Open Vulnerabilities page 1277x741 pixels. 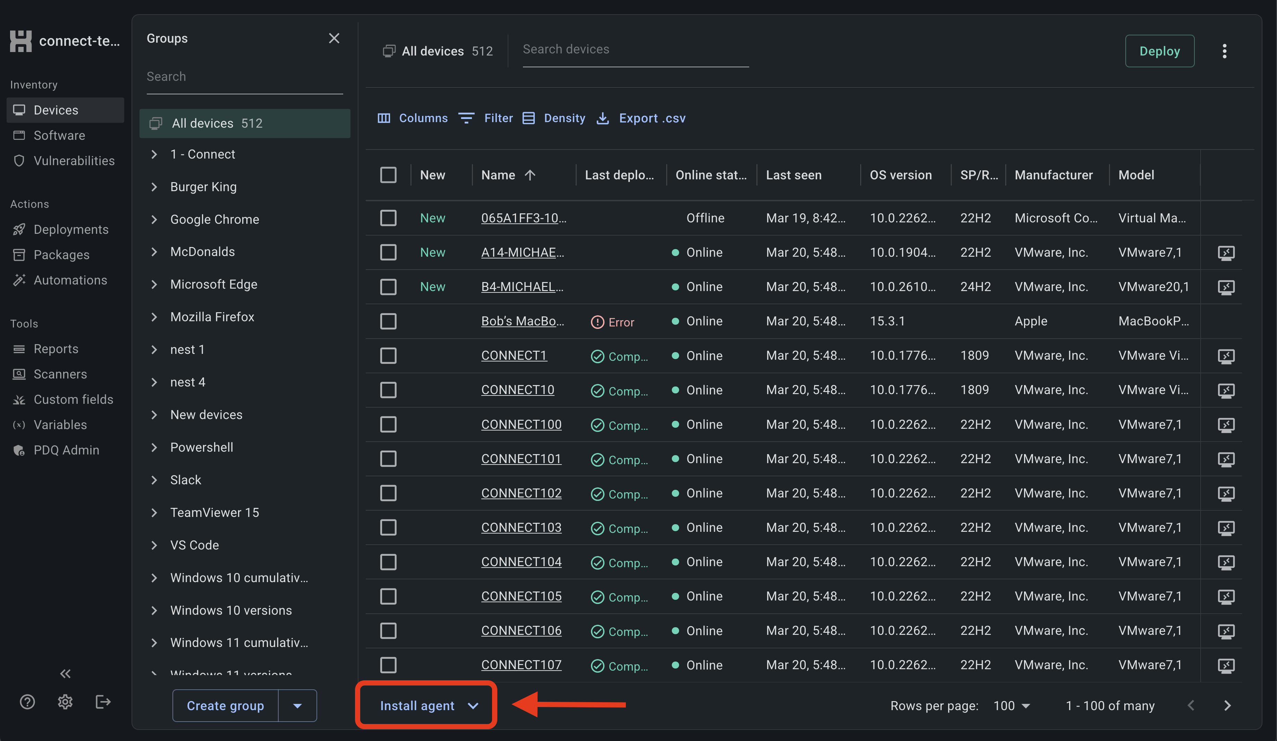pyautogui.click(x=65, y=161)
